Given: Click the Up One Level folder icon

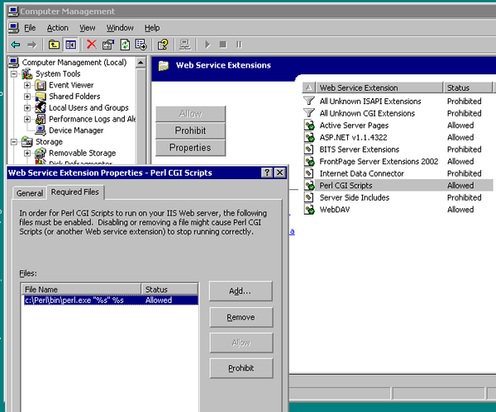Looking at the screenshot, I should (54, 45).
